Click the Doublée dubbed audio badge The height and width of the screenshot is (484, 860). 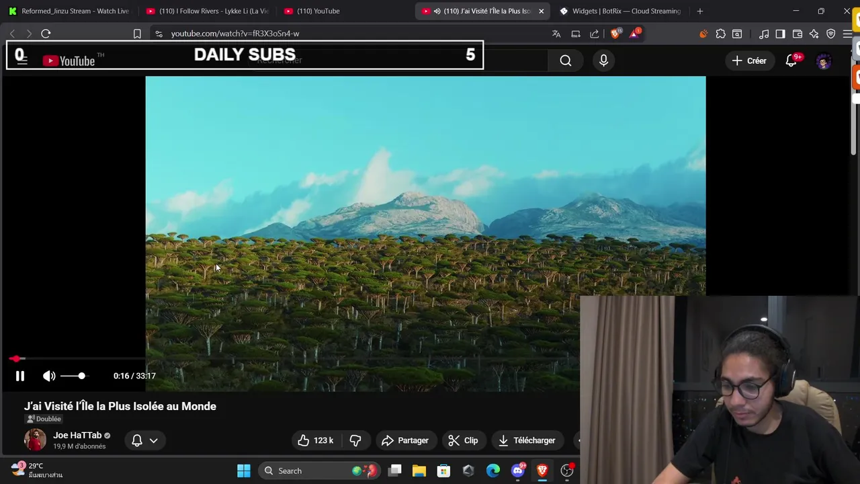(44, 419)
